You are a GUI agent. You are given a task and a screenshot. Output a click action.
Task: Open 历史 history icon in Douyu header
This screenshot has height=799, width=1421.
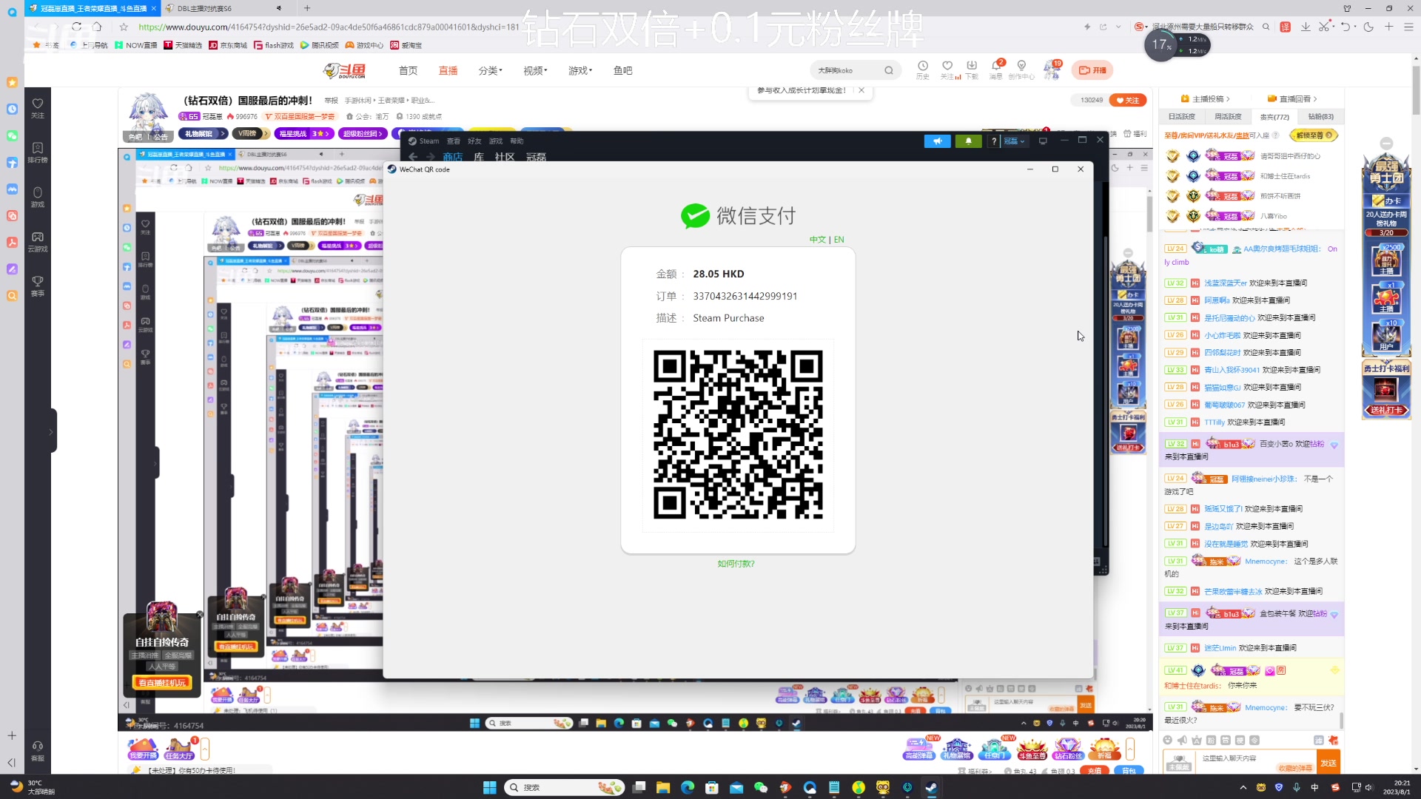click(922, 70)
